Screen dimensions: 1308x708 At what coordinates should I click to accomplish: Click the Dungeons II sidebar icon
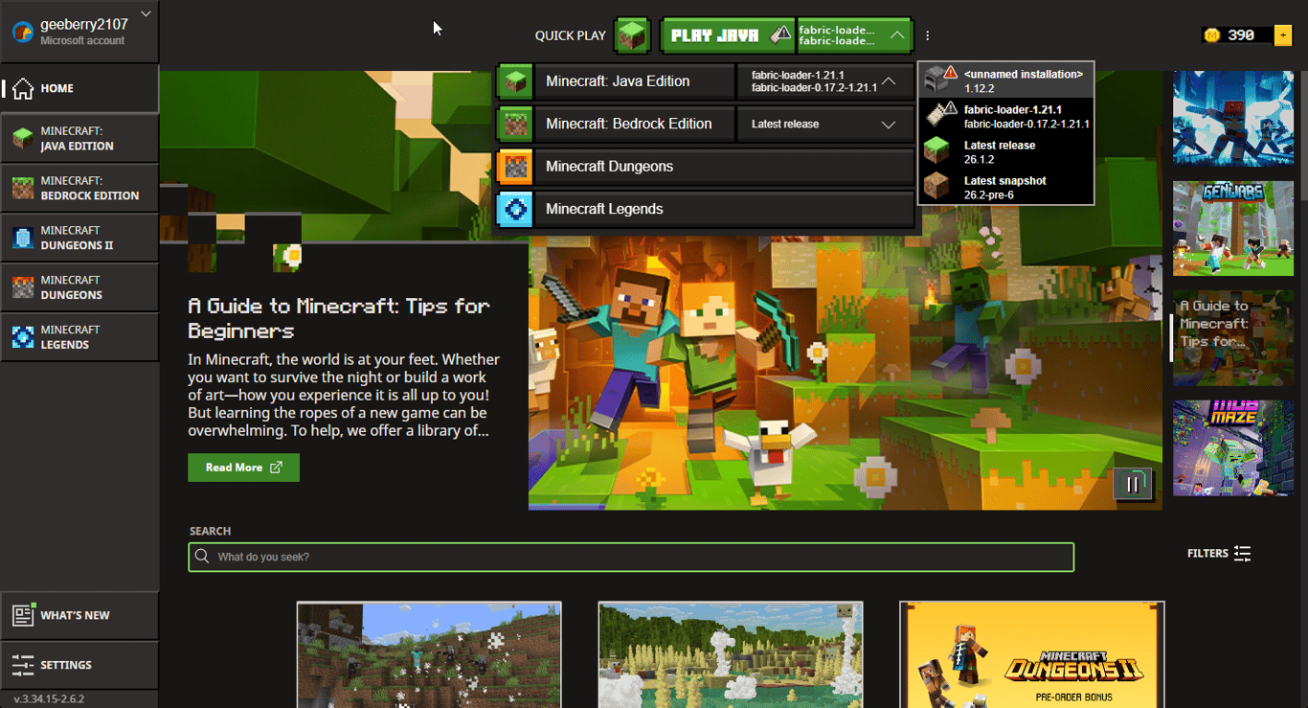(x=23, y=238)
